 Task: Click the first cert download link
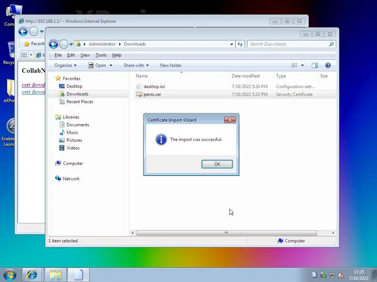(x=34, y=85)
